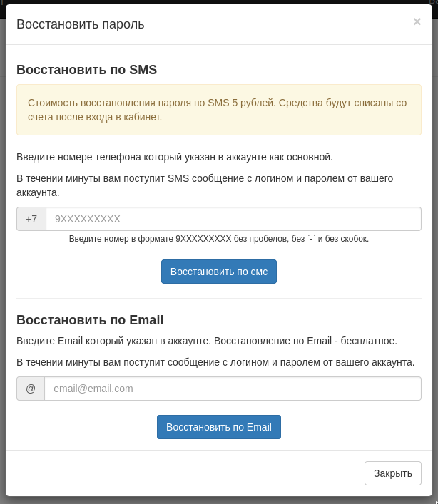Screen dimensions: 438x504
Task: Click the SMS сообщение с логином paragraph
Action: click(x=205, y=185)
